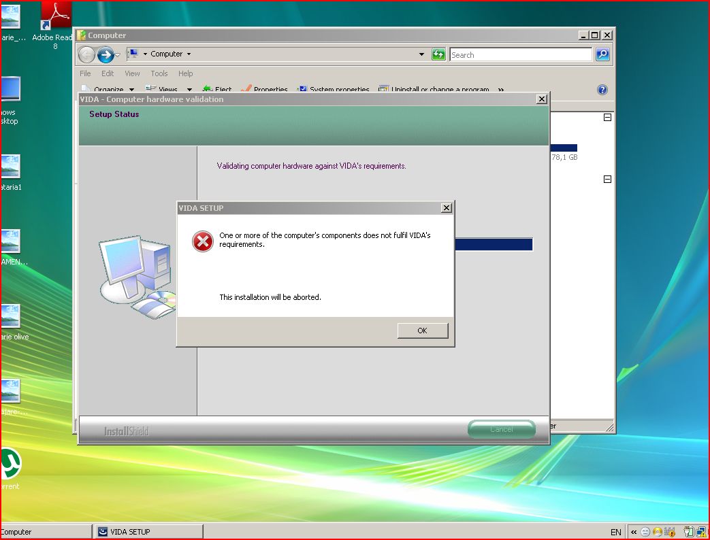Image resolution: width=710 pixels, height=540 pixels.
Task: Expand the arrow after Computer in the breadcrumb
Action: point(189,54)
